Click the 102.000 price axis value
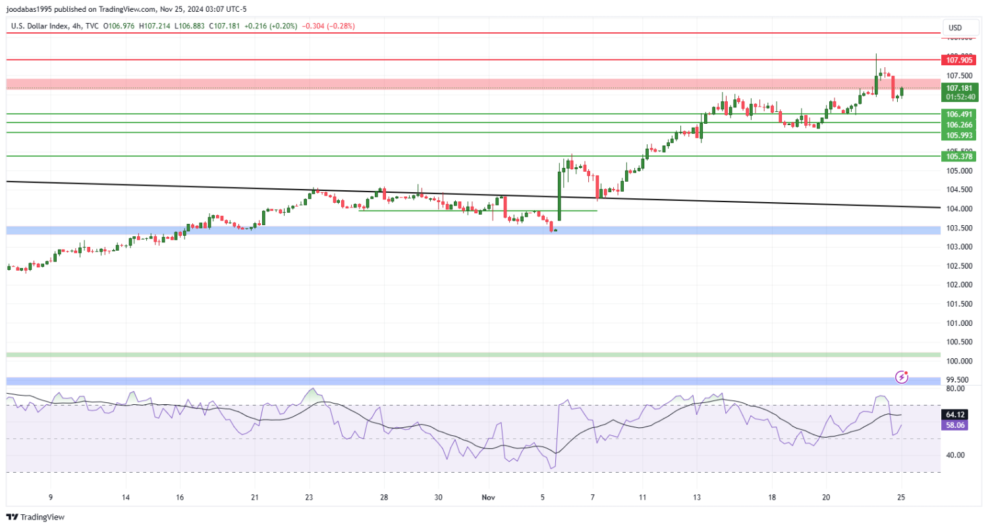 point(959,285)
